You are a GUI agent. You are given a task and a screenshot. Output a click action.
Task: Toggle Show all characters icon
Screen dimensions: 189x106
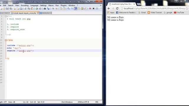(x=72, y=9)
